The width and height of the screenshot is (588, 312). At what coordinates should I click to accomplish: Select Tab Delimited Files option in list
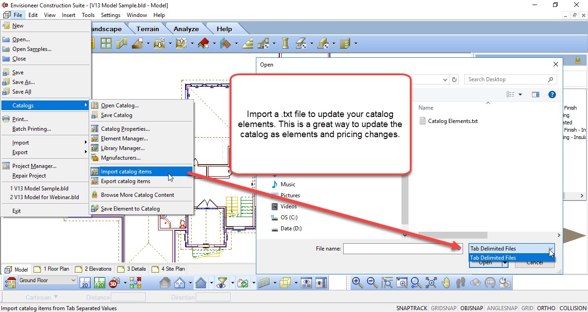point(511,258)
